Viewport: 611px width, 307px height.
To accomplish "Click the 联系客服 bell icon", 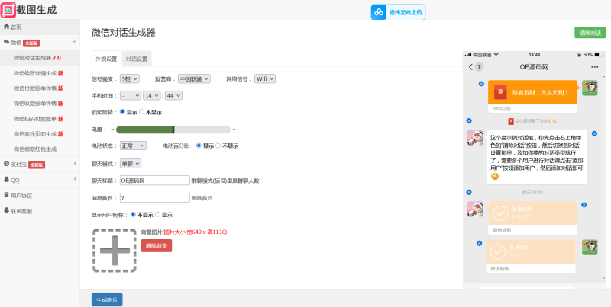I will 6,210.
